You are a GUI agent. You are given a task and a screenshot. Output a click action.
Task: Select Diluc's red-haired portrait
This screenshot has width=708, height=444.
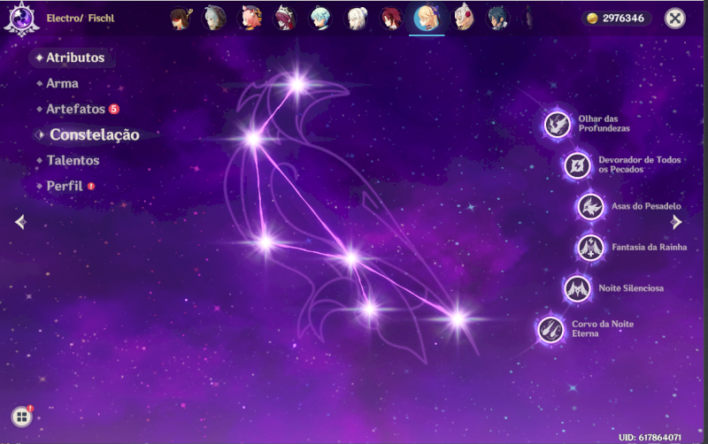pos(391,18)
